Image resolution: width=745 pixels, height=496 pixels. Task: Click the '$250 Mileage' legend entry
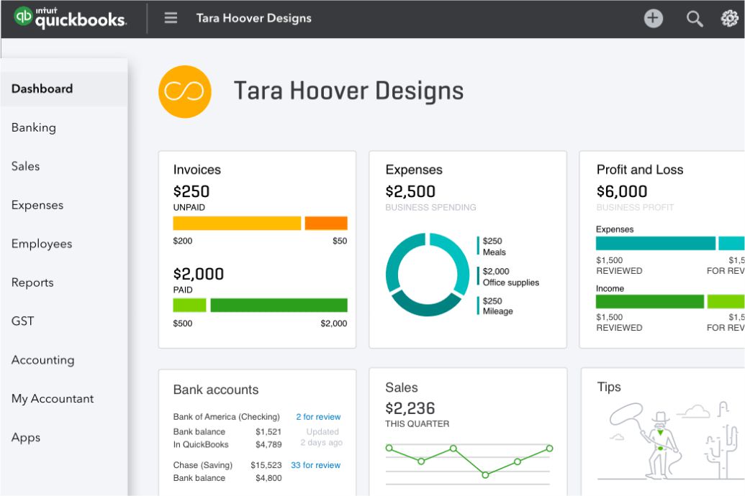point(495,306)
